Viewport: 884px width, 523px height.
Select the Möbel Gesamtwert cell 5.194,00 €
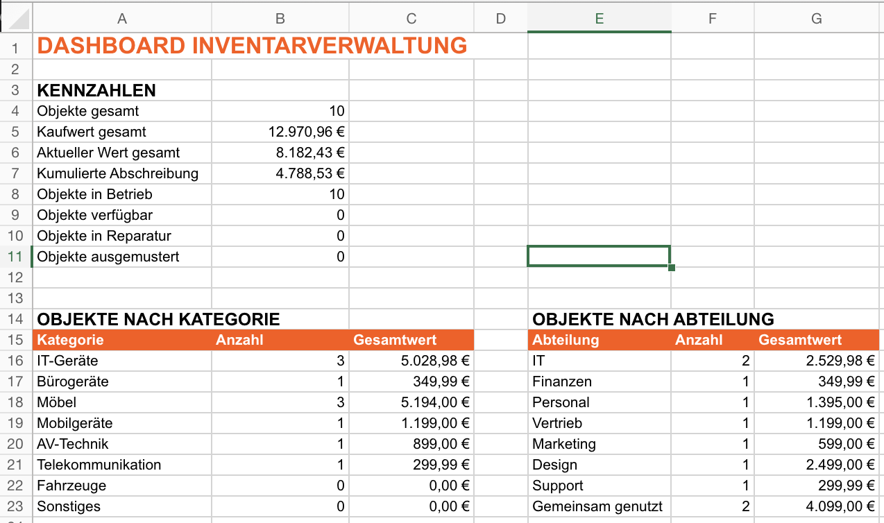coord(411,402)
